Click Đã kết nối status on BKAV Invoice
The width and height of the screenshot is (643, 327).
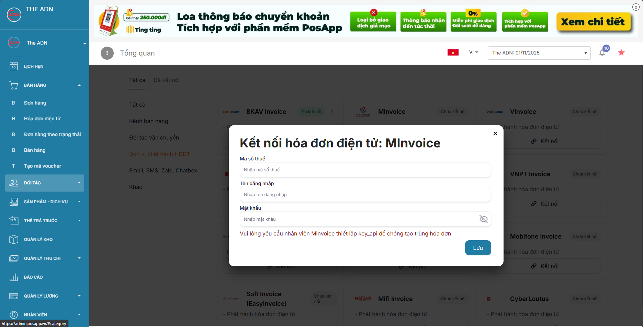(311, 112)
